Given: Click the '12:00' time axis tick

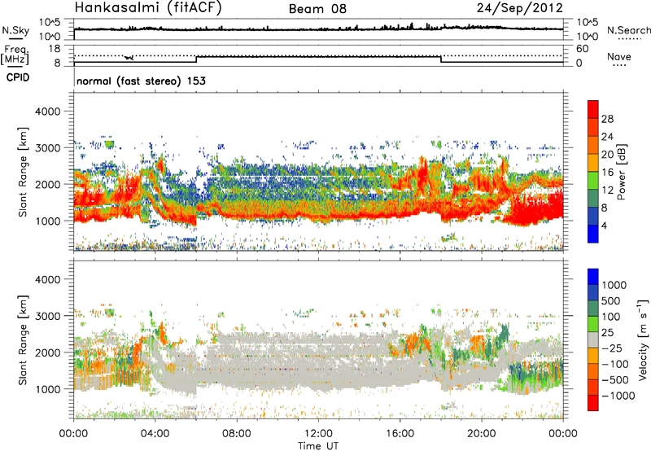Looking at the screenshot, I should 318,434.
